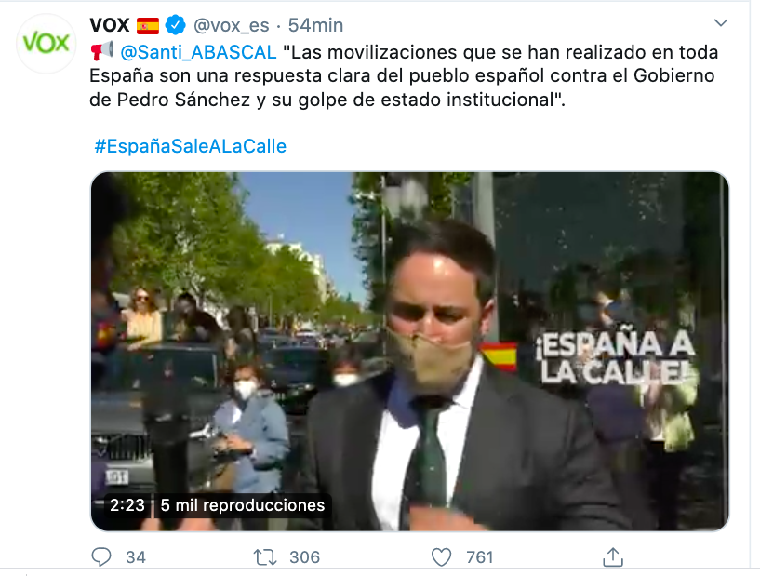Expand the tweet options chevron

click(721, 22)
